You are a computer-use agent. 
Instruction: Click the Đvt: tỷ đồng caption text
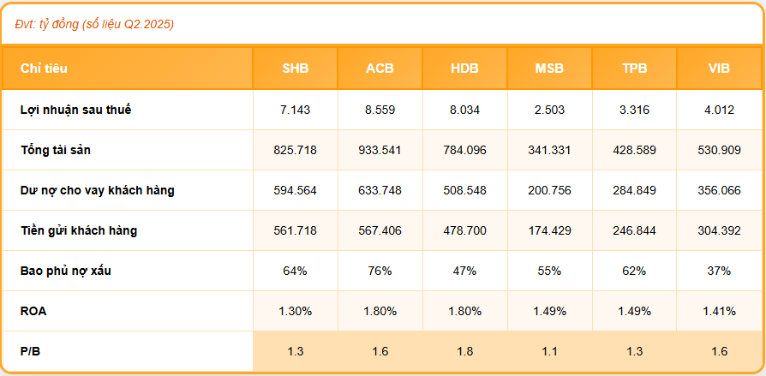click(x=94, y=24)
